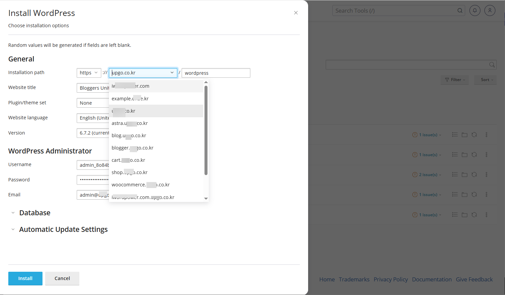Open the Give Feedback footer link
505x295 pixels.
[x=474, y=279]
